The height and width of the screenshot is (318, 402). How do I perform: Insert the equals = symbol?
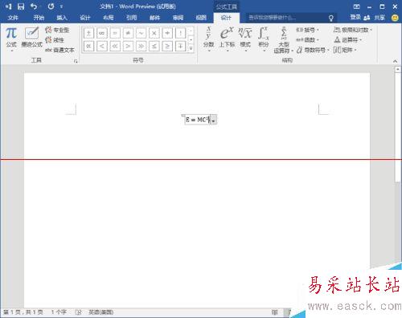115,33
